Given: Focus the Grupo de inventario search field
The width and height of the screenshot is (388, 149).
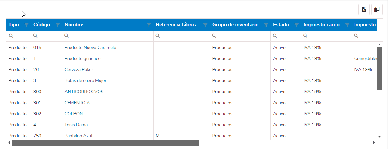Looking at the screenshot, I should coord(240,36).
